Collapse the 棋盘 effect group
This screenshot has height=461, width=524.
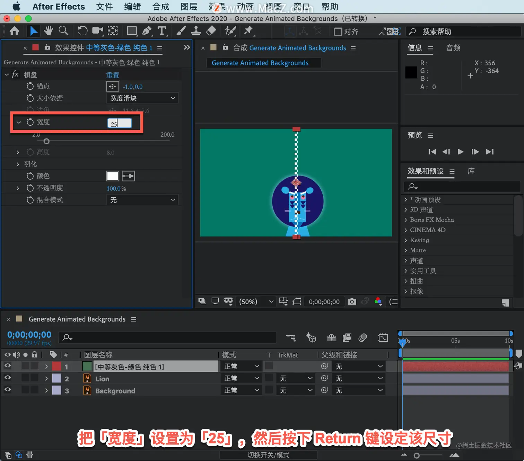coord(7,74)
